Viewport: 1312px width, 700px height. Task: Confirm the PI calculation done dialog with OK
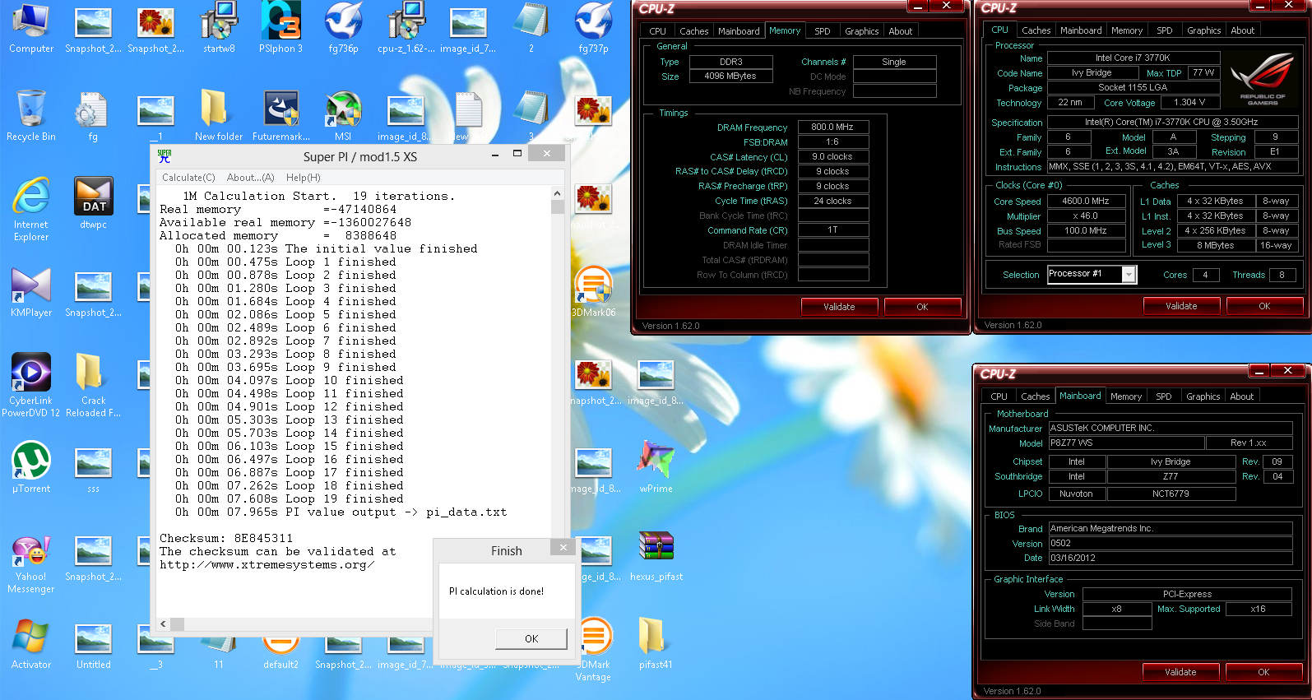(531, 638)
